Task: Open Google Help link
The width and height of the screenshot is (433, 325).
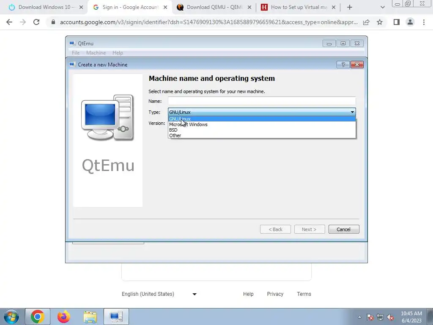Action: tap(248, 294)
